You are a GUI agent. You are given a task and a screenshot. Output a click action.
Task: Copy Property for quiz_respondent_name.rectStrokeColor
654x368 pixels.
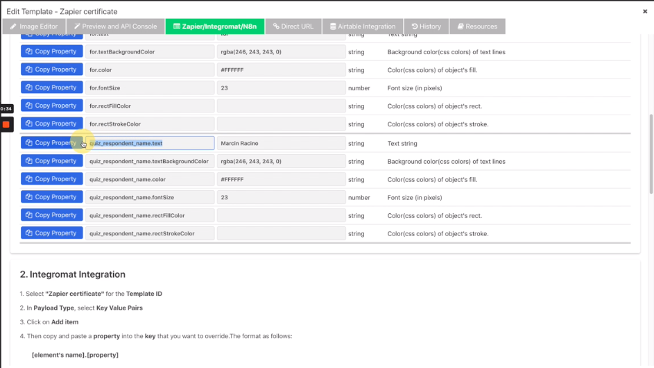(x=52, y=233)
